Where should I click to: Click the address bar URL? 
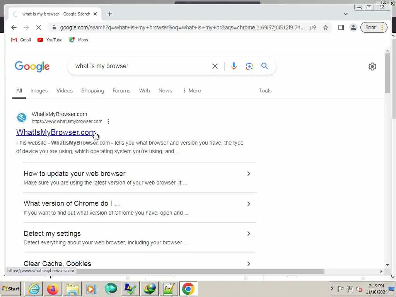[x=183, y=27]
